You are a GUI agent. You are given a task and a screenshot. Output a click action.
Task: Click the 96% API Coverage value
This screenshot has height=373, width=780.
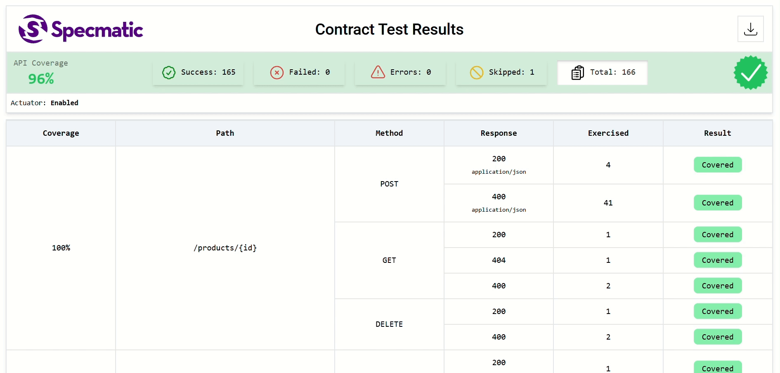click(x=41, y=79)
